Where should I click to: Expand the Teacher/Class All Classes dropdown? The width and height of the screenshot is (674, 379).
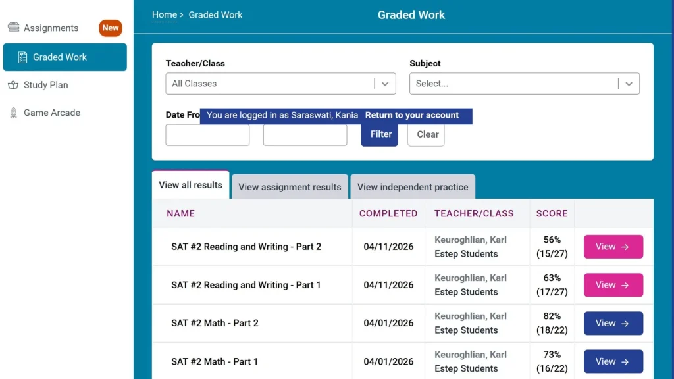(x=280, y=84)
